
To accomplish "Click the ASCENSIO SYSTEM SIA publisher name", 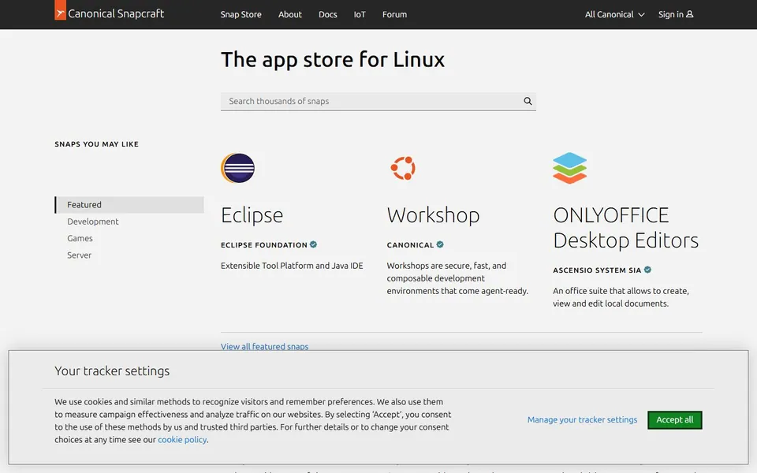I will pyautogui.click(x=597, y=270).
